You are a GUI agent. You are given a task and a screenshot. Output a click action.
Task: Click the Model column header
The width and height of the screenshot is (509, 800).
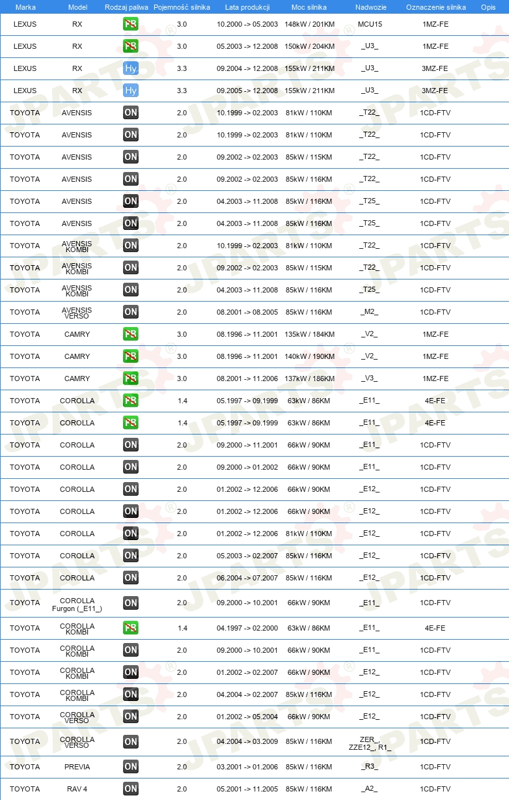(x=77, y=7)
